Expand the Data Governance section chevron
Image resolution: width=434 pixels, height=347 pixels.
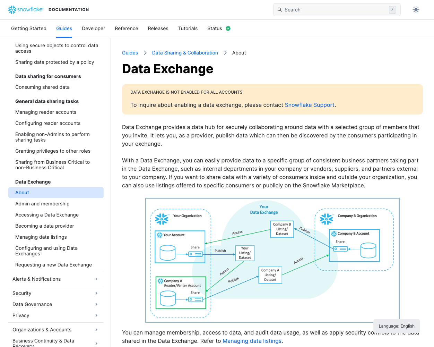(96, 304)
